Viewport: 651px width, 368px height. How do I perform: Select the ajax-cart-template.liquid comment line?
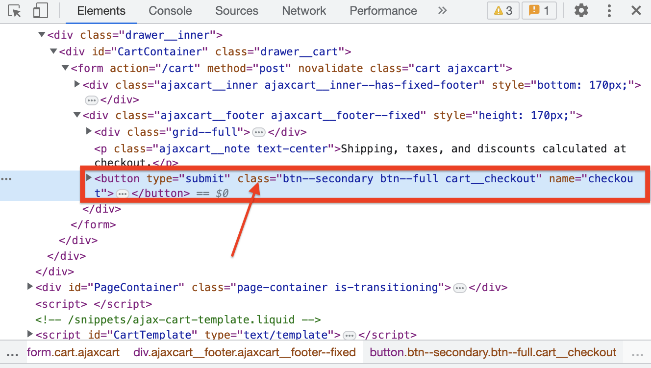178,319
